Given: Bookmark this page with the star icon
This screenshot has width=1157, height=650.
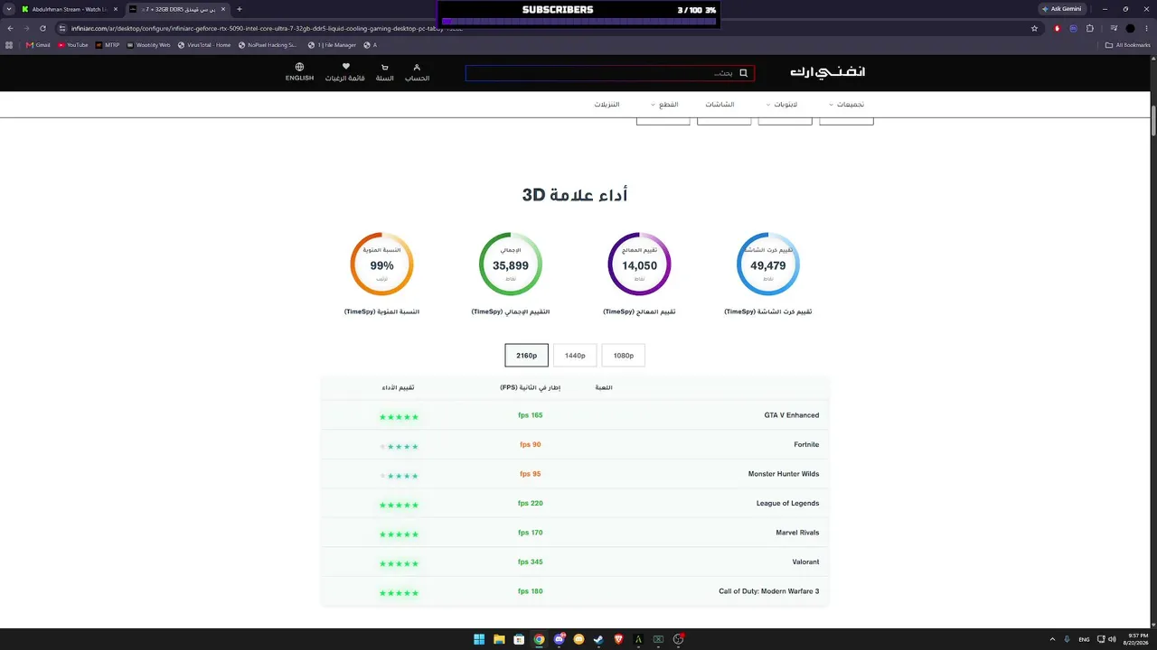Looking at the screenshot, I should pos(1034,28).
